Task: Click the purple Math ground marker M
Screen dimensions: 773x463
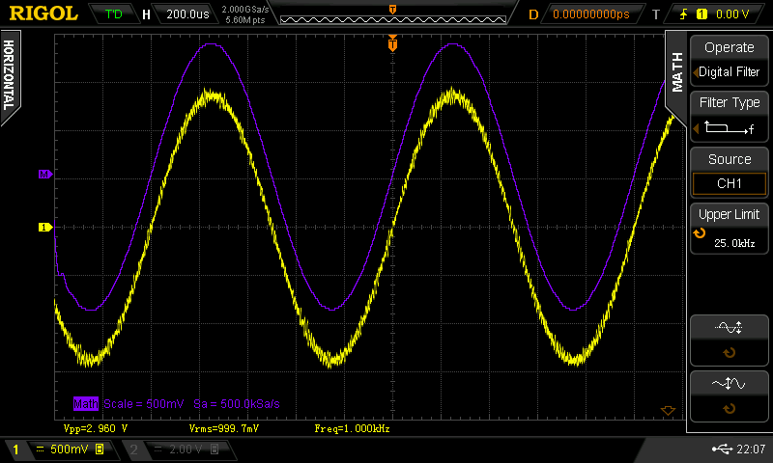Action: 45,175
